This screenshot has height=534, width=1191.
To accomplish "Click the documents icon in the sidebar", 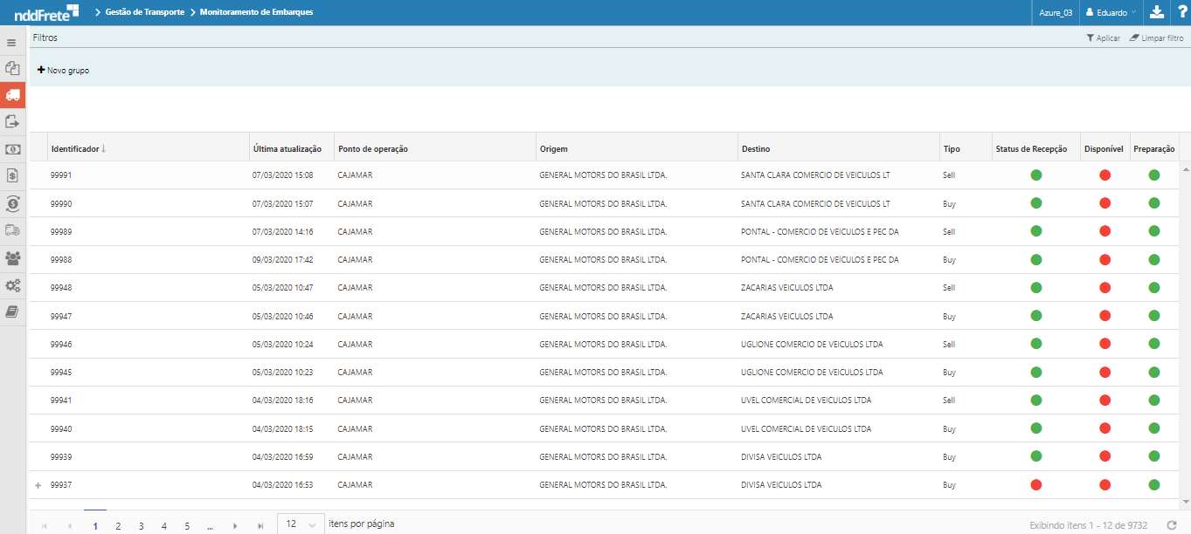I will (x=12, y=68).
